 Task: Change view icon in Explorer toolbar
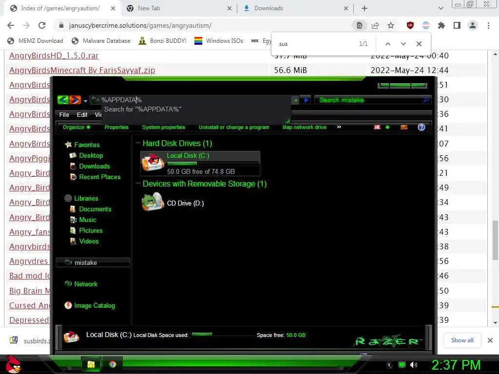(378, 127)
